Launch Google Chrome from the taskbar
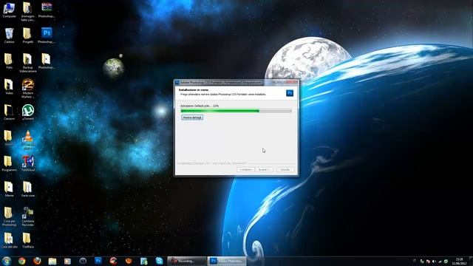This screenshot has height=266, width=473. pos(21,261)
